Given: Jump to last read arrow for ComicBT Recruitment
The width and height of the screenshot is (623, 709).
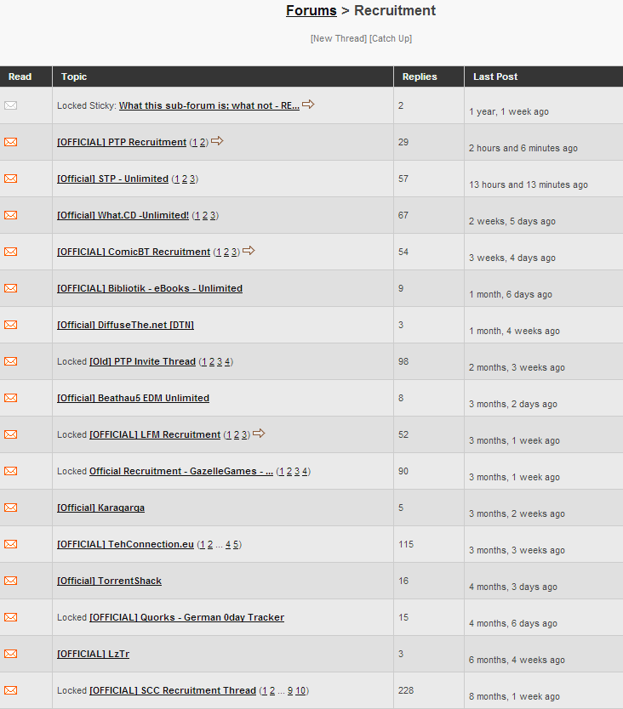Looking at the screenshot, I should pos(249,251).
